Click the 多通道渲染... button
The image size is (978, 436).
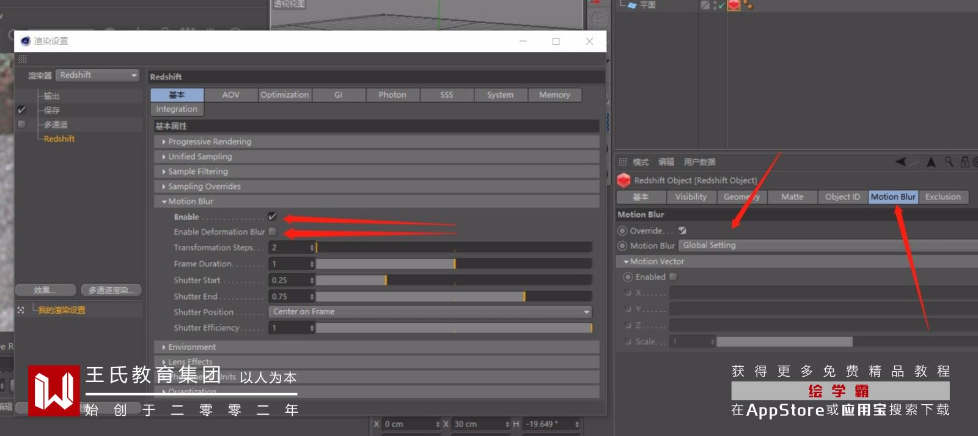[x=111, y=290]
